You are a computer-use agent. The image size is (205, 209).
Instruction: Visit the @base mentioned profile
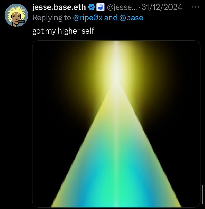tap(131, 18)
